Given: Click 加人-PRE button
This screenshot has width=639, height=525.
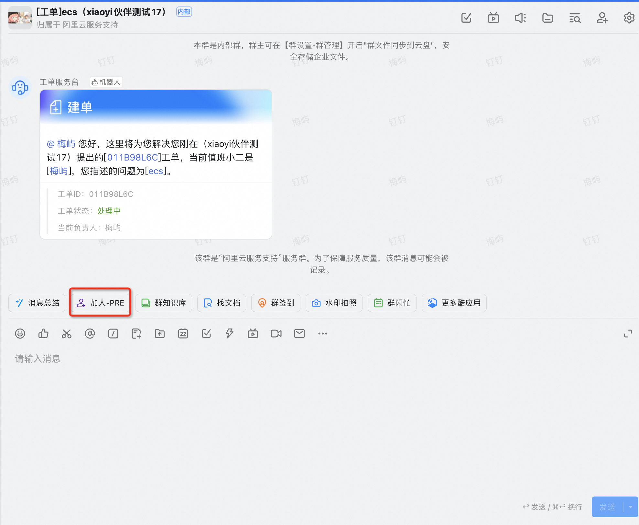Looking at the screenshot, I should 100,303.
